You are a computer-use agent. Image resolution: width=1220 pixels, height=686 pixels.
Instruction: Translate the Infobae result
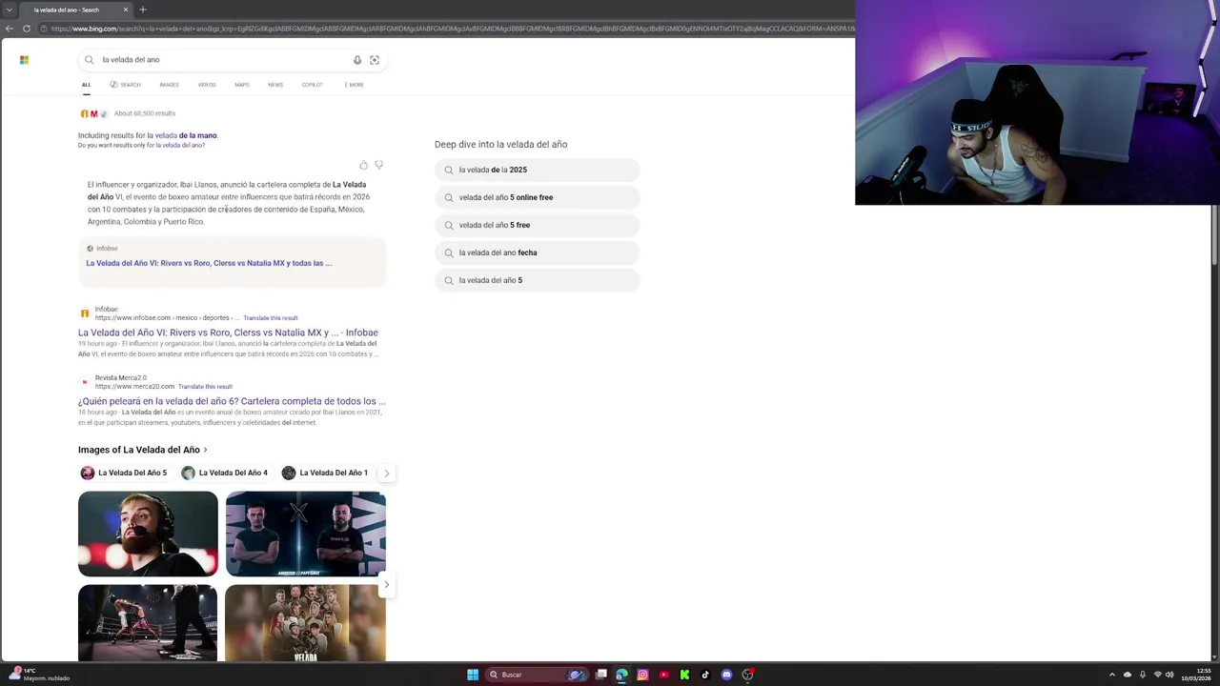coord(271,318)
